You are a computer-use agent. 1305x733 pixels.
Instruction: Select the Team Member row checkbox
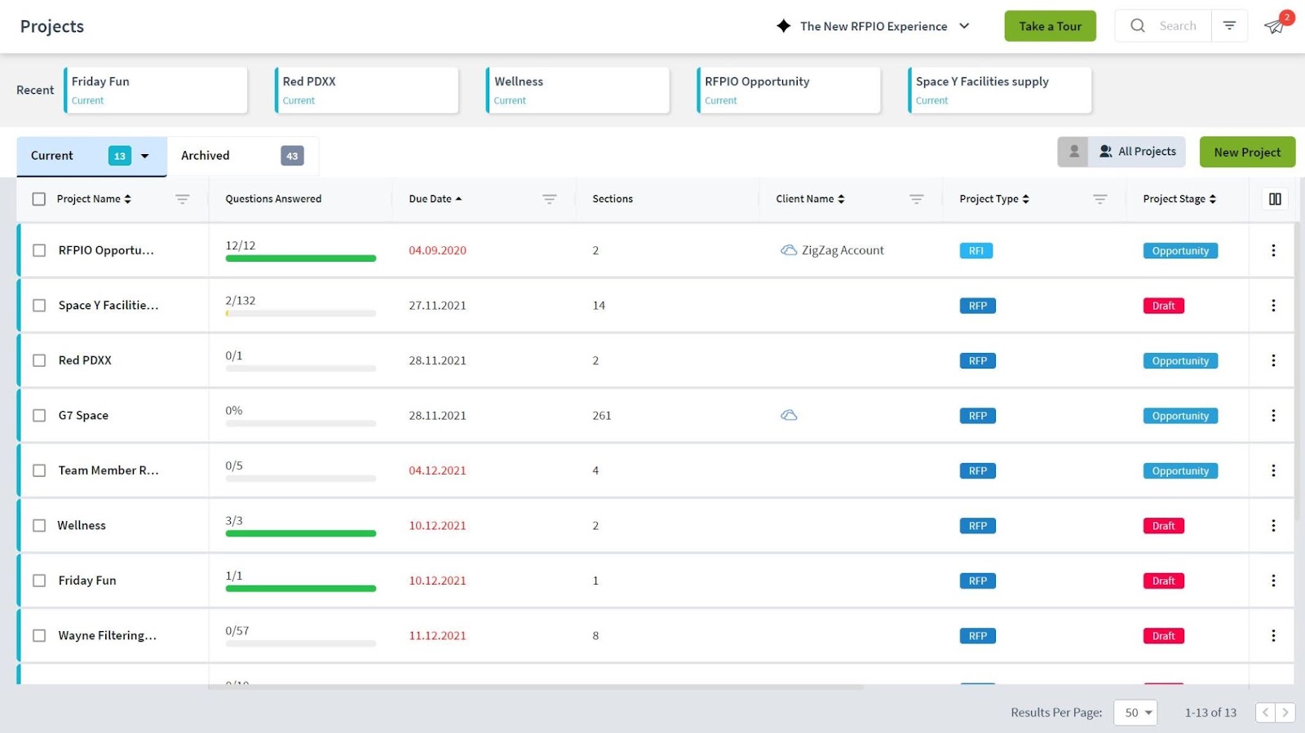tap(39, 470)
